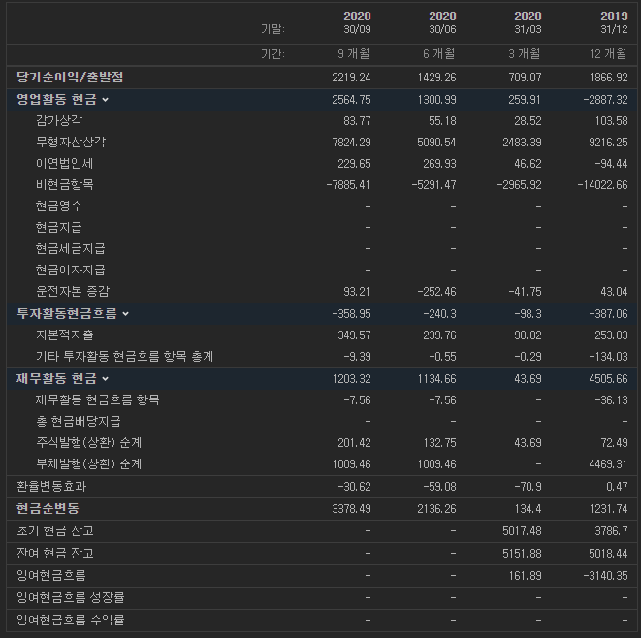641x638 pixels.
Task: Click capital expenditure value -253.03
Action: [x=608, y=335]
